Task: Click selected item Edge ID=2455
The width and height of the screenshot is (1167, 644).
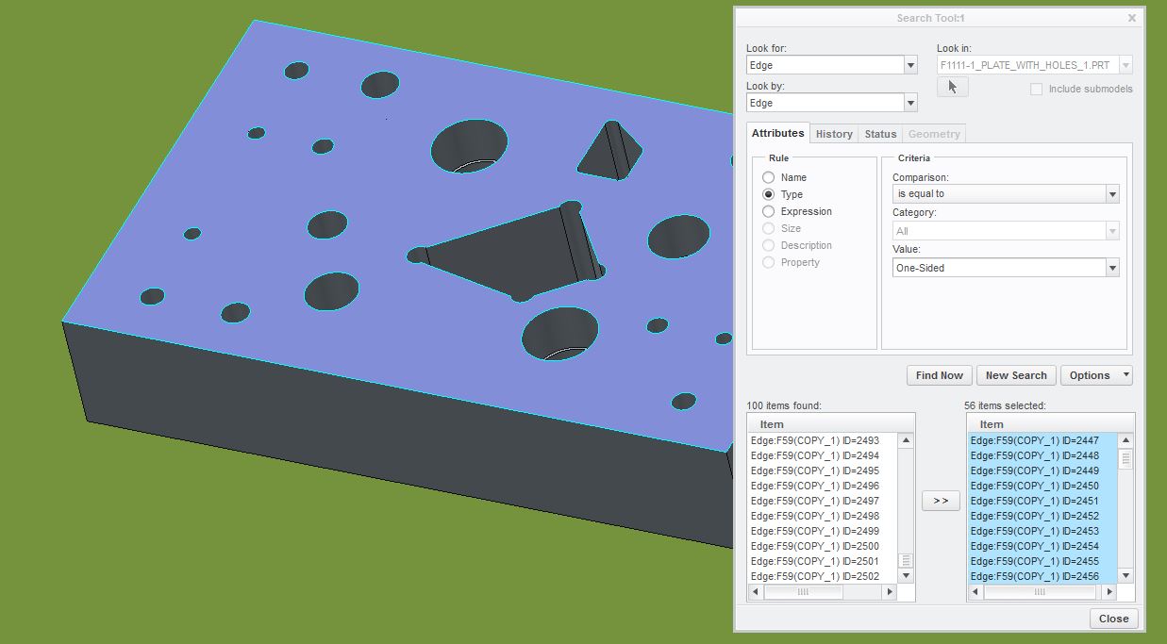Action: [1042, 561]
